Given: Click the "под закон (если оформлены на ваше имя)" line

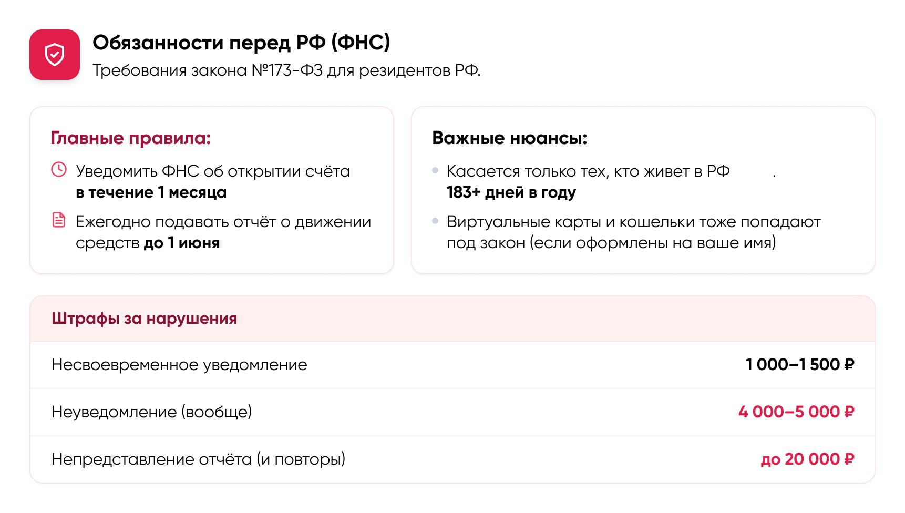Looking at the screenshot, I should 611,243.
